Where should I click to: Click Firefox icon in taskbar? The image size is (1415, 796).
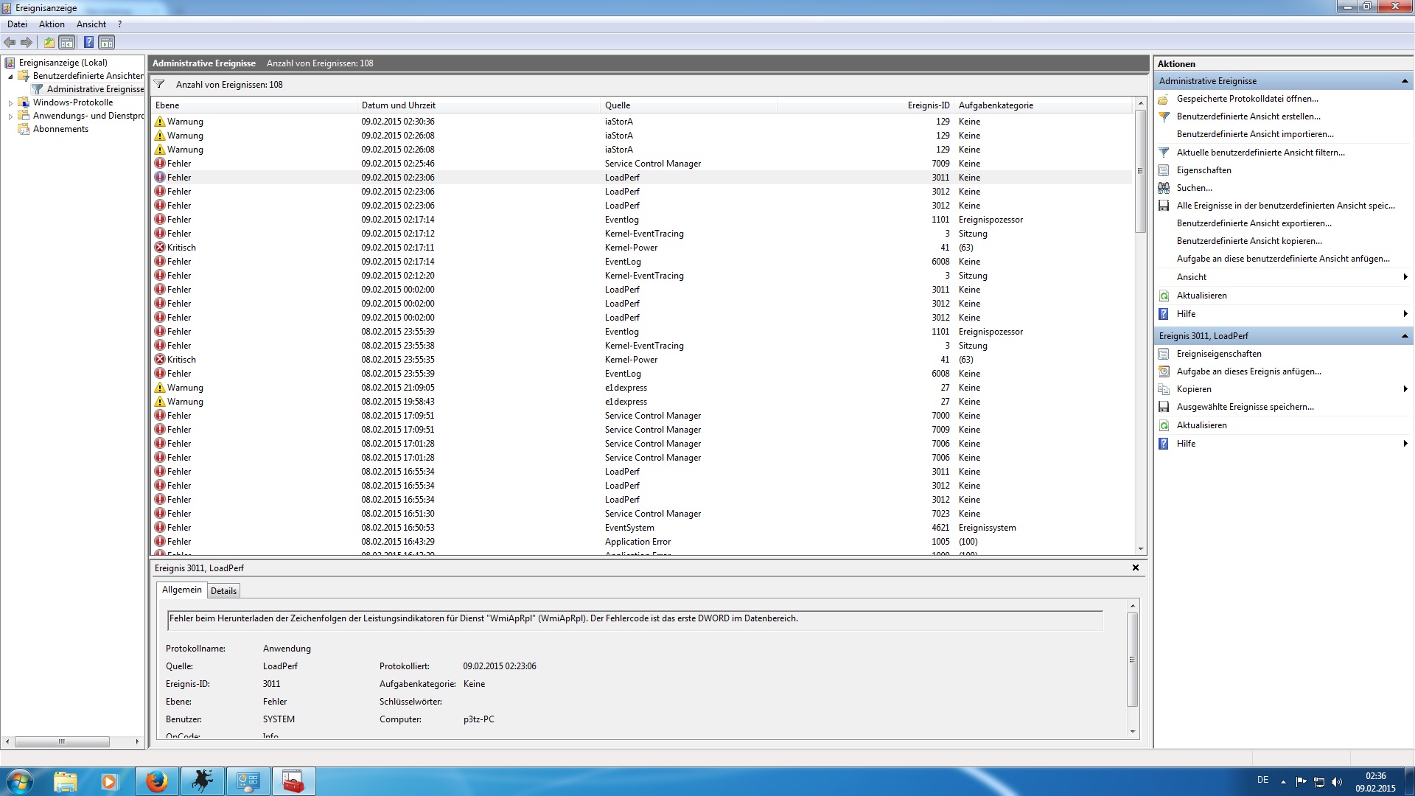[x=156, y=781]
